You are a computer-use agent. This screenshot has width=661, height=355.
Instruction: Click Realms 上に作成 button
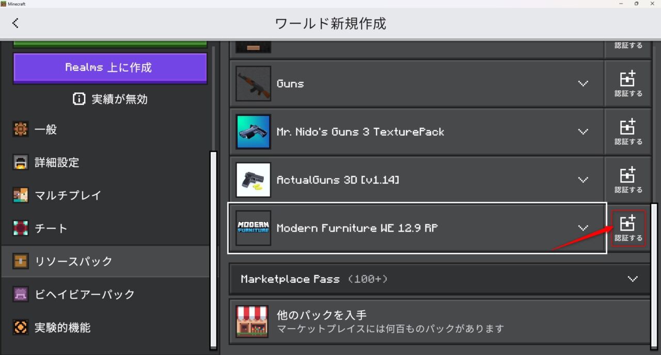tap(109, 68)
